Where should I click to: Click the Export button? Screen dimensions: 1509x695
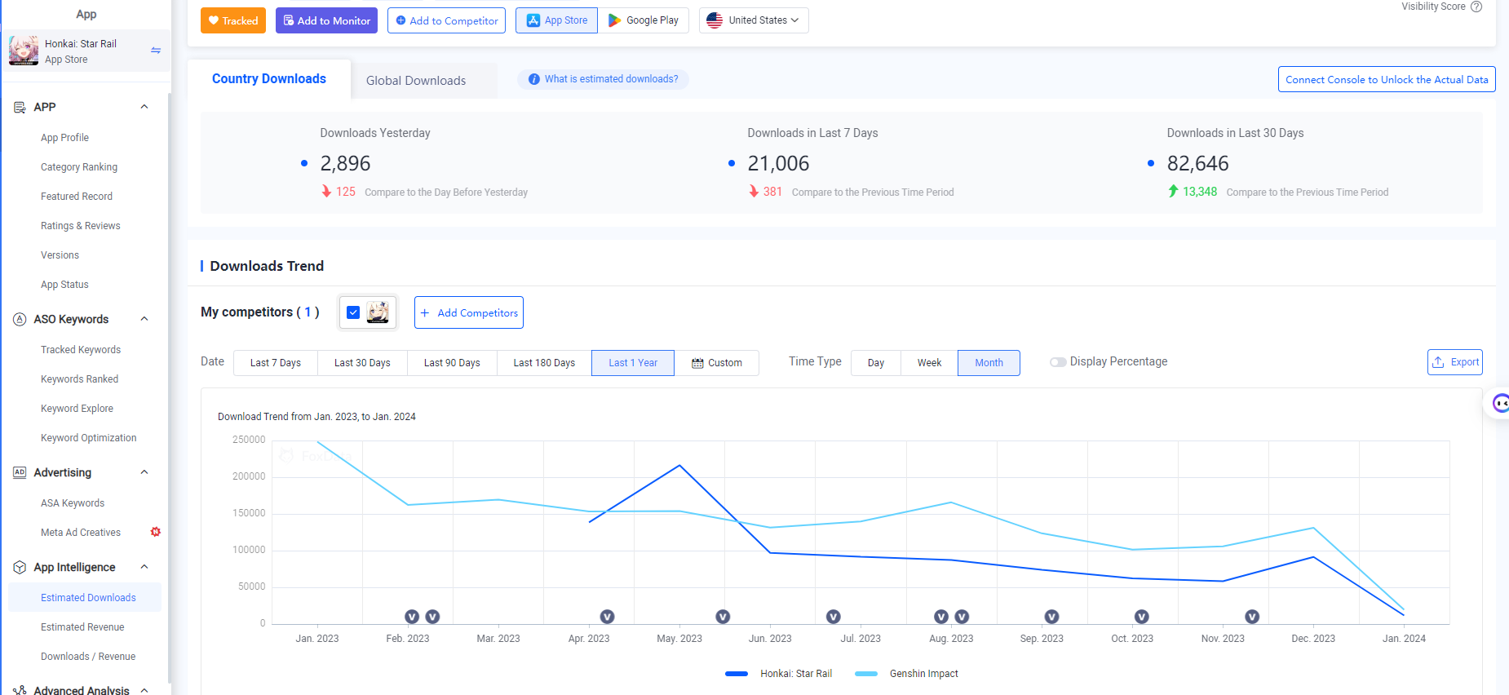pos(1455,362)
